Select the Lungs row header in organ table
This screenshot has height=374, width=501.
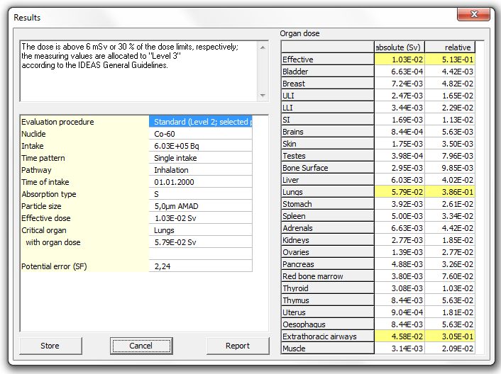[x=328, y=192]
